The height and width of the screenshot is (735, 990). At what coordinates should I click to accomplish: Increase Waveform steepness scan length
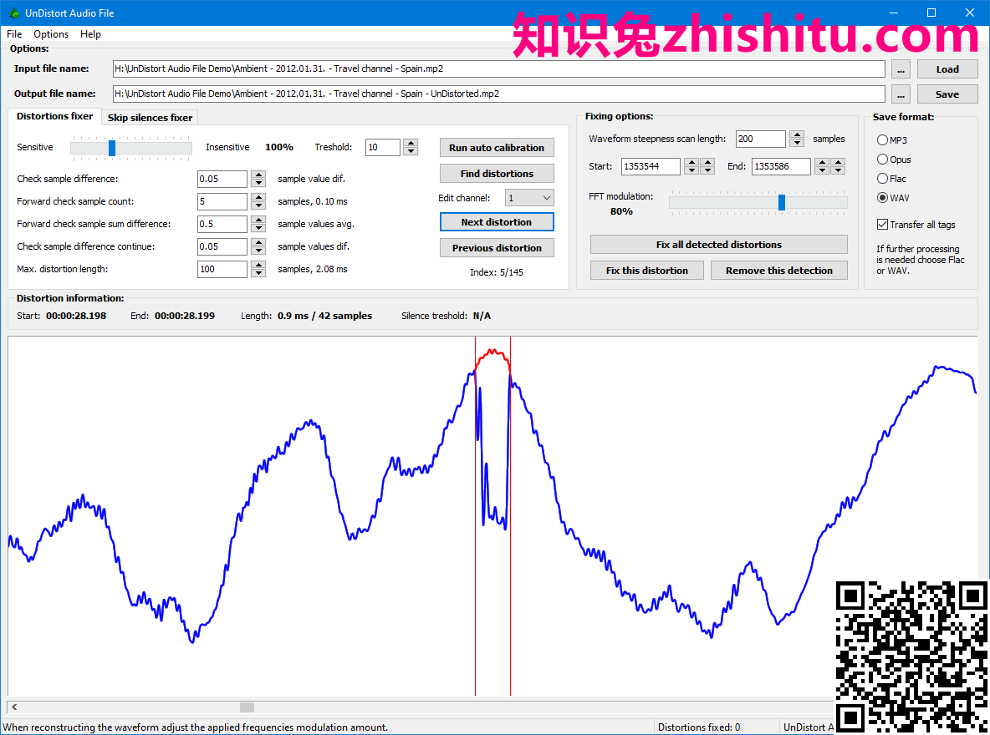pyautogui.click(x=797, y=135)
